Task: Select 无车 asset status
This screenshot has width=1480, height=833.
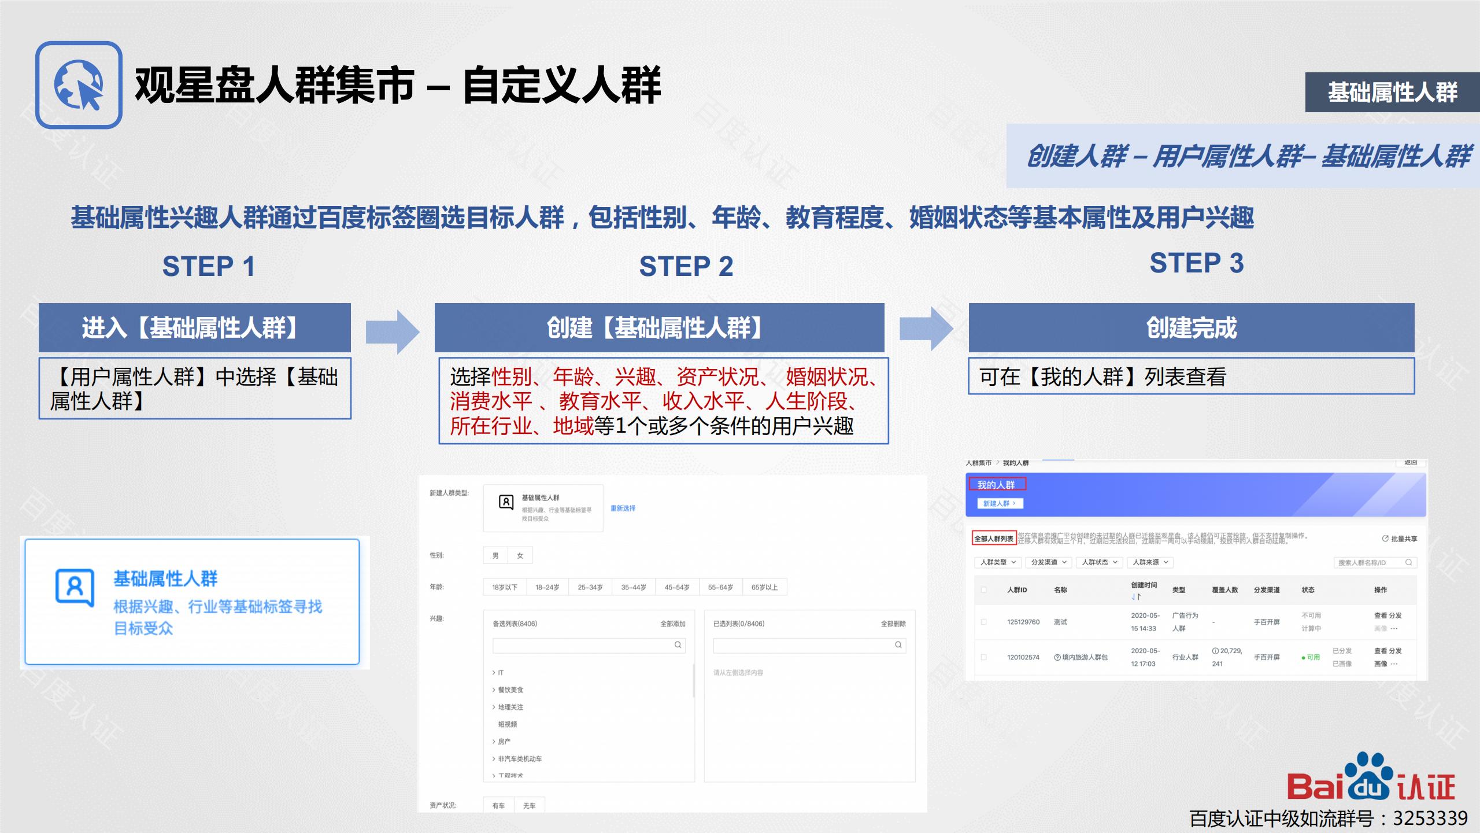Action: [529, 805]
